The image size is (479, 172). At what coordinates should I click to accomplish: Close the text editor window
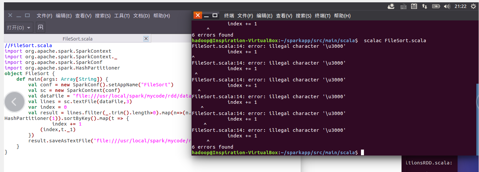pyautogui.click(x=10, y=15)
